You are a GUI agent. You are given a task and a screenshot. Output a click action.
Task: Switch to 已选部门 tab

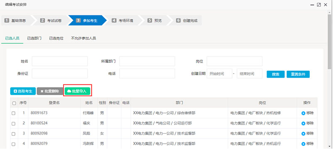click(x=34, y=39)
